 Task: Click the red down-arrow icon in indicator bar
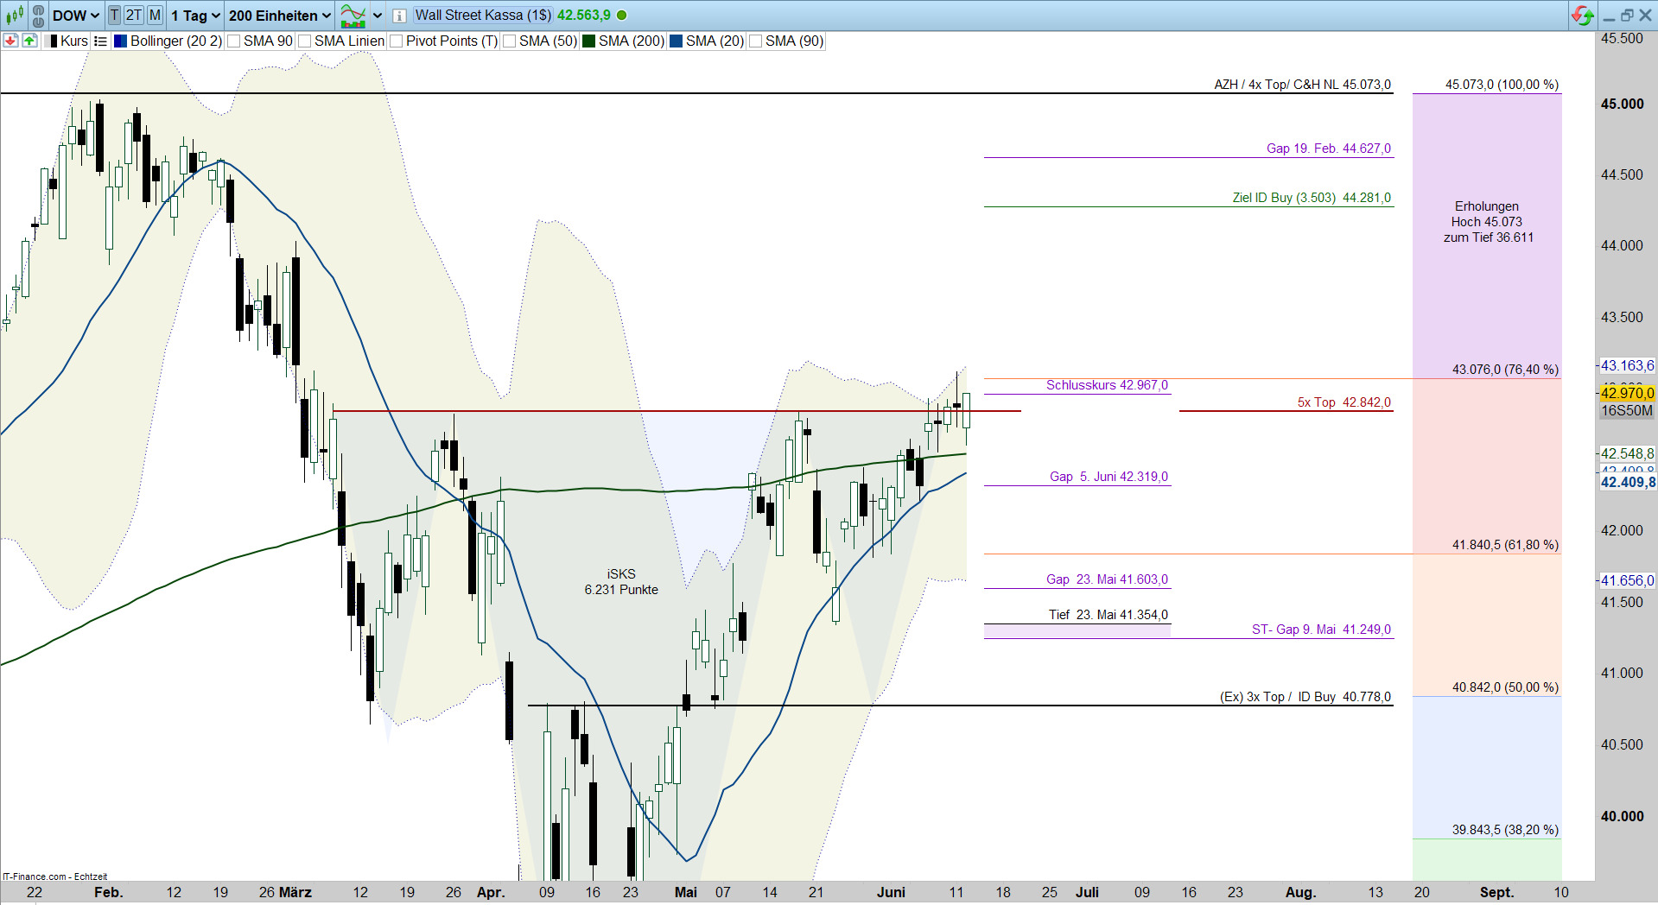point(10,41)
